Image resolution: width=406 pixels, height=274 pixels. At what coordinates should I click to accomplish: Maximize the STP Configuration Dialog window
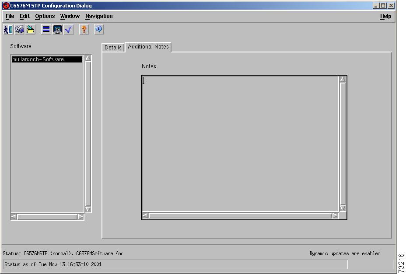click(x=383, y=6)
